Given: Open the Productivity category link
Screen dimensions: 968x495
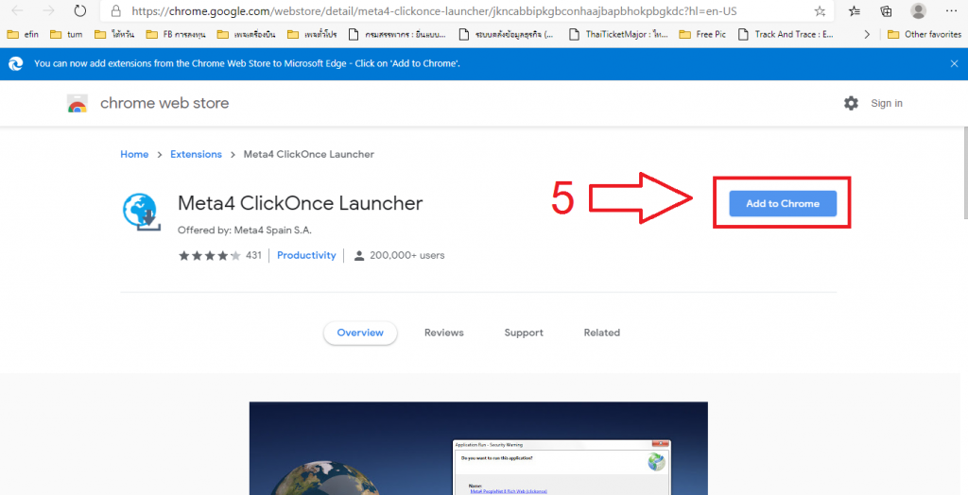Looking at the screenshot, I should pyautogui.click(x=306, y=255).
